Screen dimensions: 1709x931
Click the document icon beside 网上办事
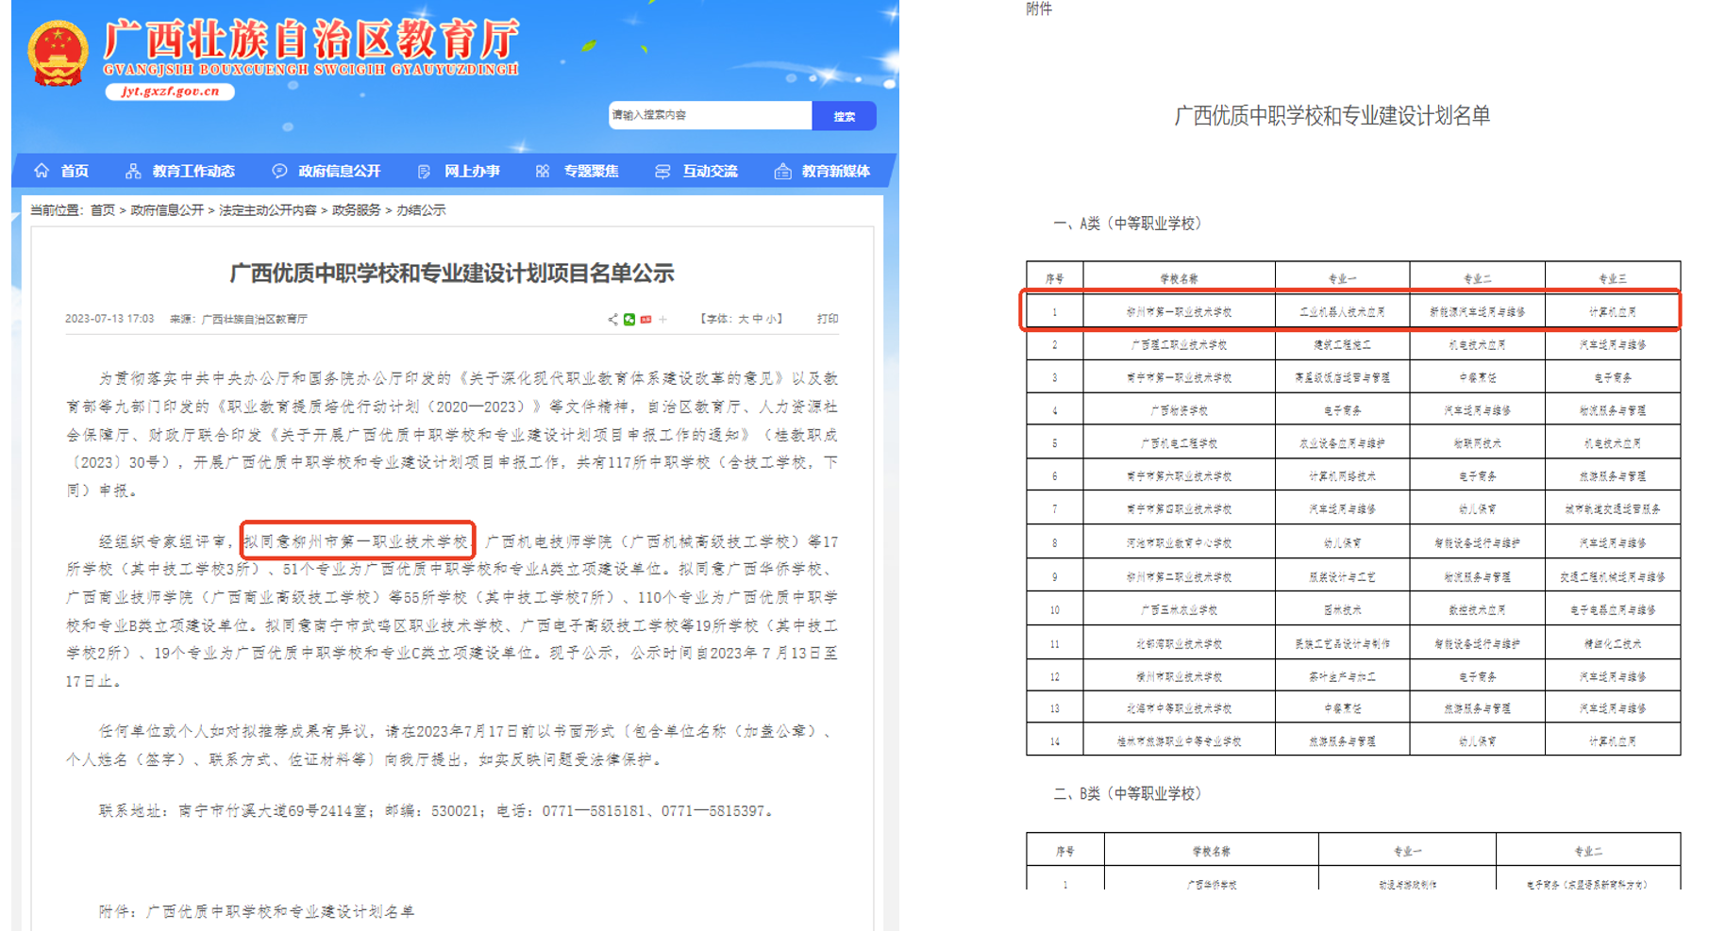pos(425,171)
